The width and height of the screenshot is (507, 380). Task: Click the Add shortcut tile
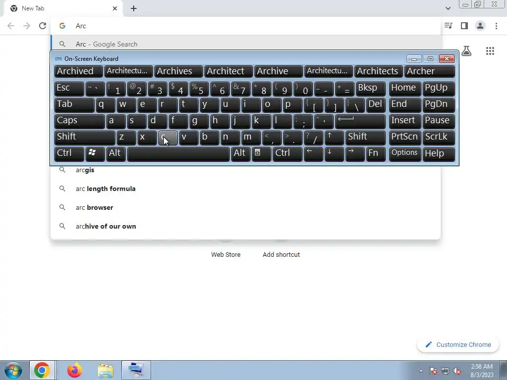click(281, 255)
